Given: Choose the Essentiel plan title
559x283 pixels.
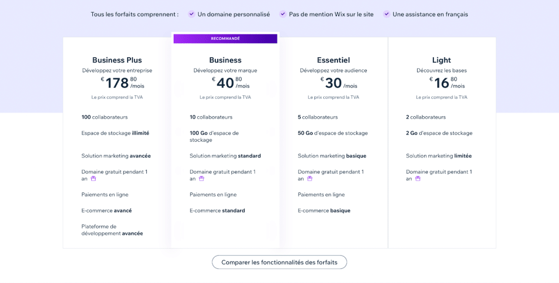Looking at the screenshot, I should (333, 60).
